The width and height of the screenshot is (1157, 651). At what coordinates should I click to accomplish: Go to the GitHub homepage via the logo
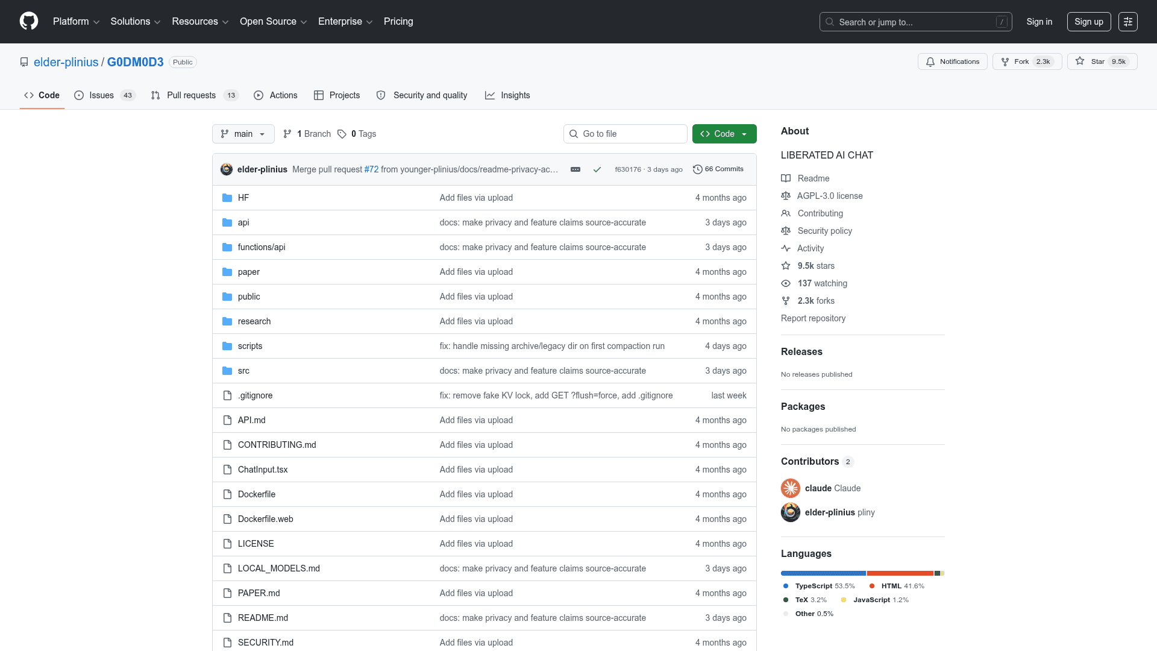29,21
